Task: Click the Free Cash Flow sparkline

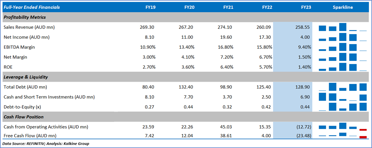Action: [342, 135]
